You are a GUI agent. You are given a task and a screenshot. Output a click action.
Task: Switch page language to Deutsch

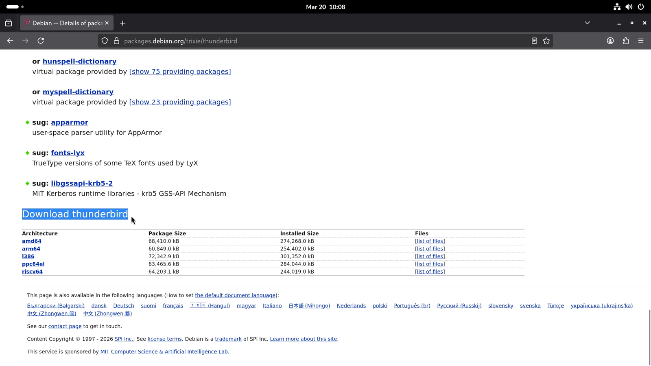(x=124, y=306)
